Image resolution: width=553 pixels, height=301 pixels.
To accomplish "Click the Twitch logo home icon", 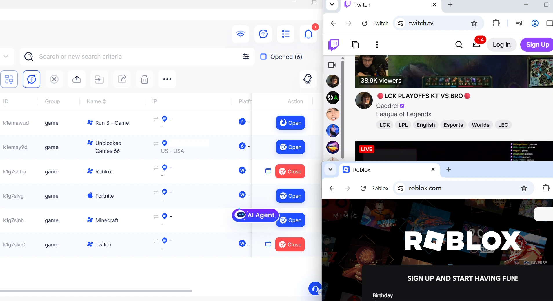I will click(334, 45).
